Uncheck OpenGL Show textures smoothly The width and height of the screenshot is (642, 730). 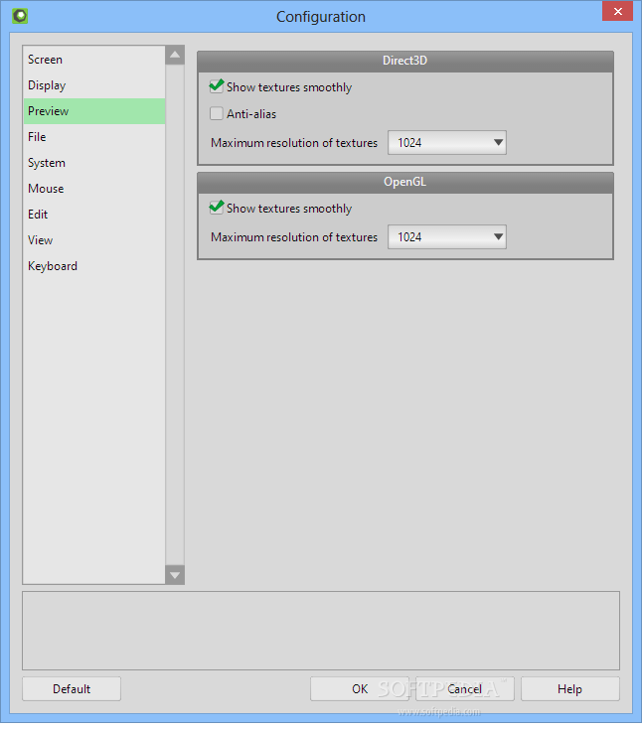[x=217, y=208]
